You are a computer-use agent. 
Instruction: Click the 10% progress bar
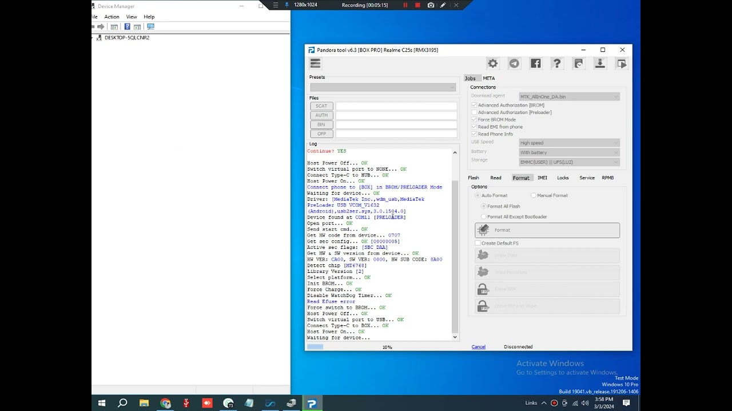point(383,347)
